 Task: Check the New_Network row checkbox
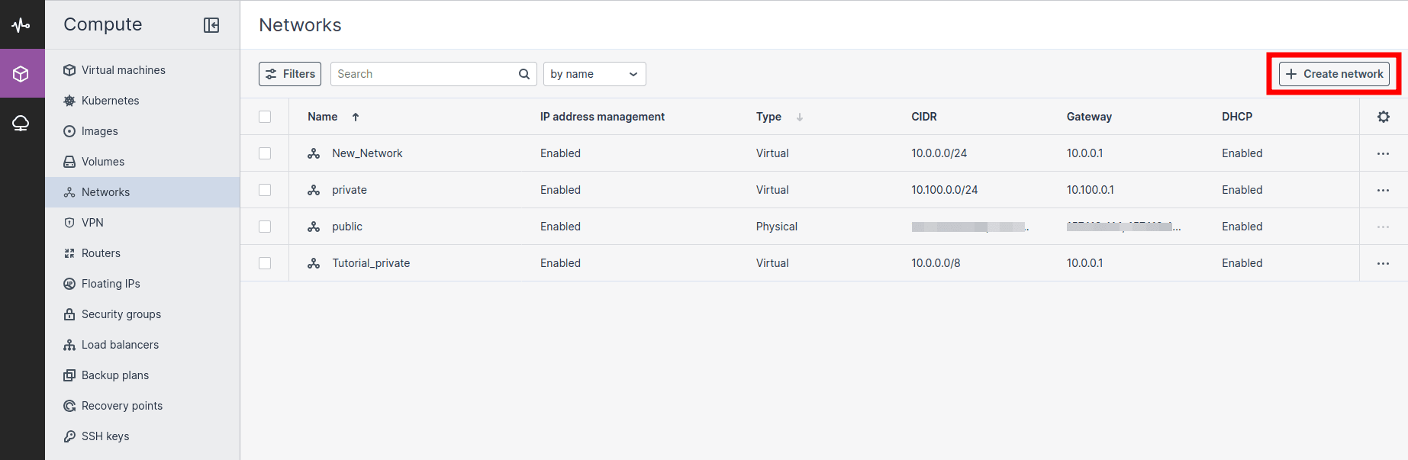pyautogui.click(x=265, y=153)
